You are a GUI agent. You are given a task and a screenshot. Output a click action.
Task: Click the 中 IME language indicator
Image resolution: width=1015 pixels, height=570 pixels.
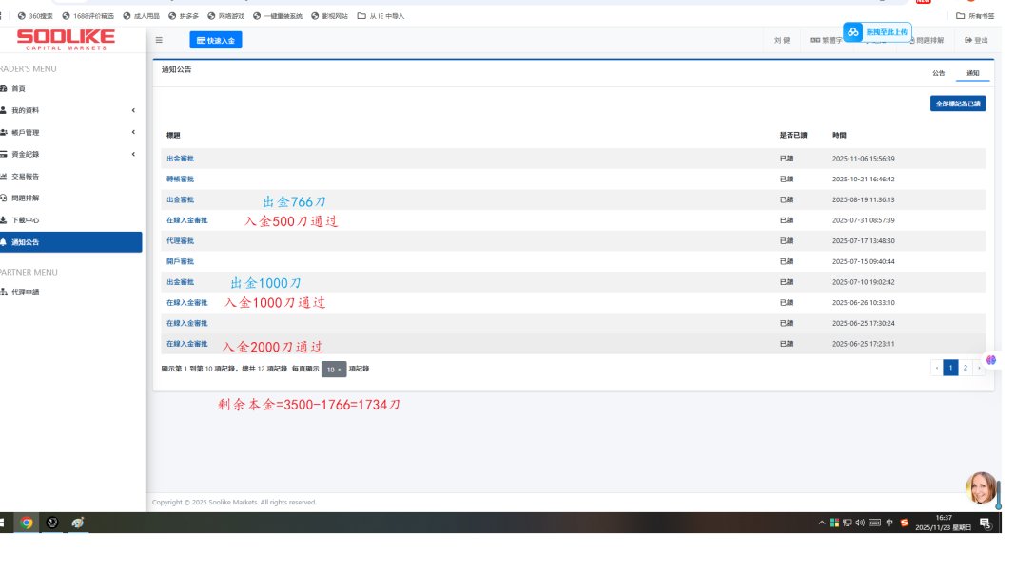(x=889, y=522)
